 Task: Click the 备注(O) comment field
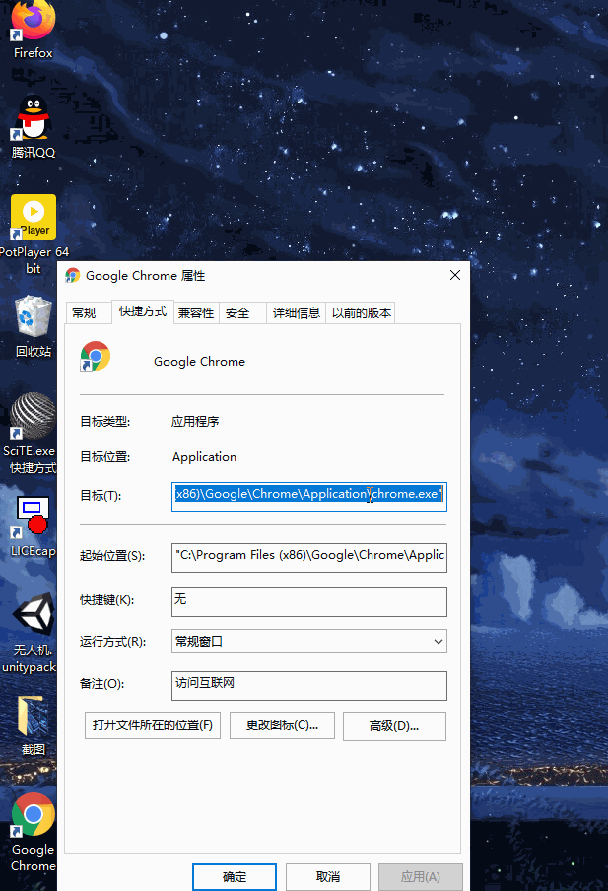point(309,686)
